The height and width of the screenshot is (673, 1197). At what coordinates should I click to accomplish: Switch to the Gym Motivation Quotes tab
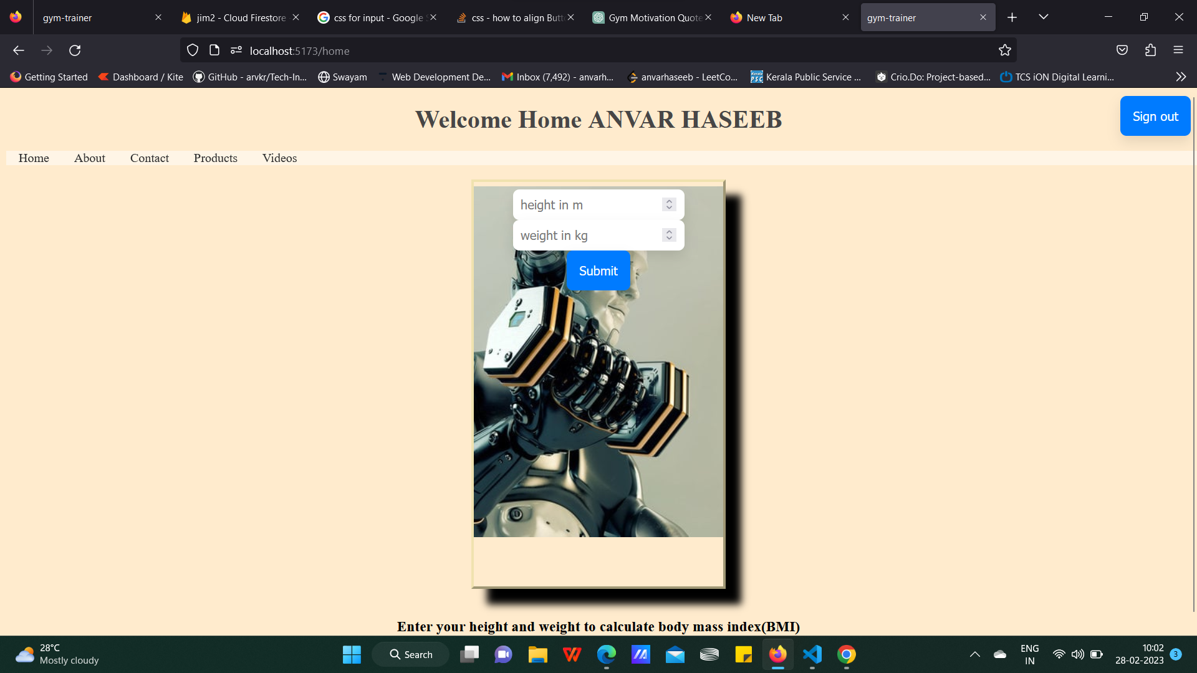click(651, 17)
